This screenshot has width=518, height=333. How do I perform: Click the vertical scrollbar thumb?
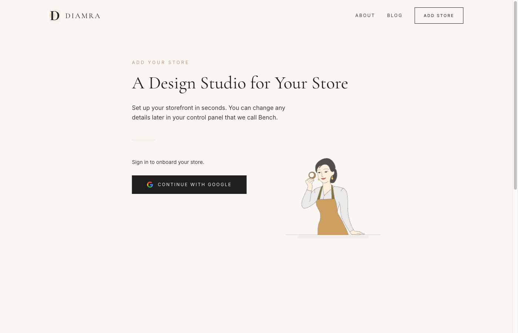point(515,95)
